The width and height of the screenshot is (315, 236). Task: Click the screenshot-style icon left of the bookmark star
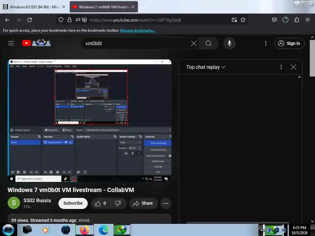click(234, 20)
